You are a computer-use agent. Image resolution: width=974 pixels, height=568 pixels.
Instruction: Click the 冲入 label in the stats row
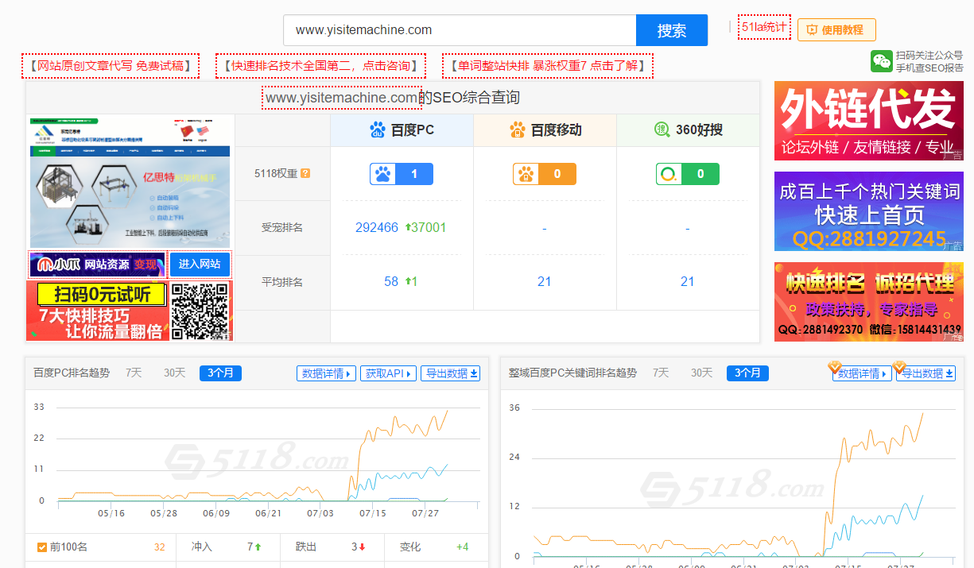coord(202,547)
